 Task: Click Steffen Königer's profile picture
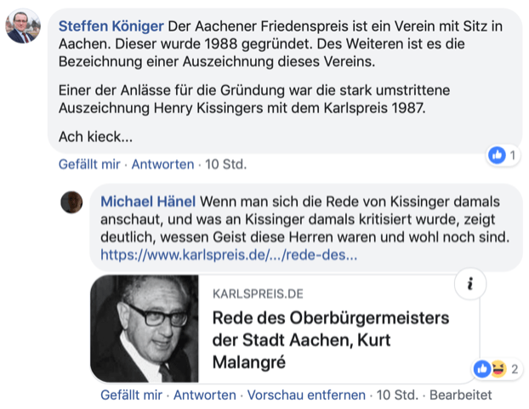(x=23, y=26)
